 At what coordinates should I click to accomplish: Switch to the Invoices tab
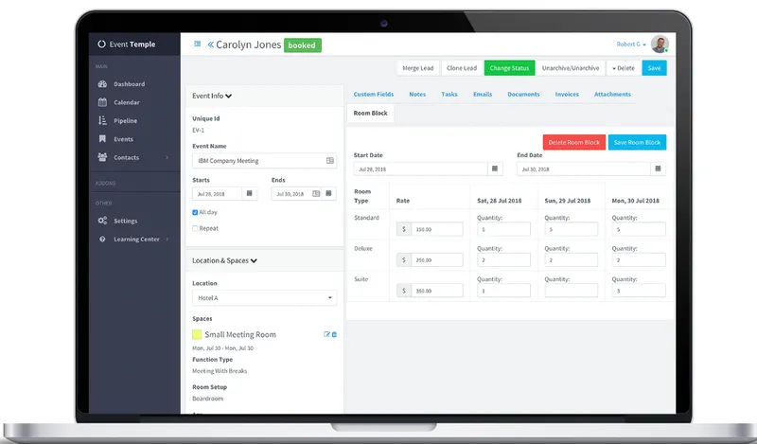(567, 95)
